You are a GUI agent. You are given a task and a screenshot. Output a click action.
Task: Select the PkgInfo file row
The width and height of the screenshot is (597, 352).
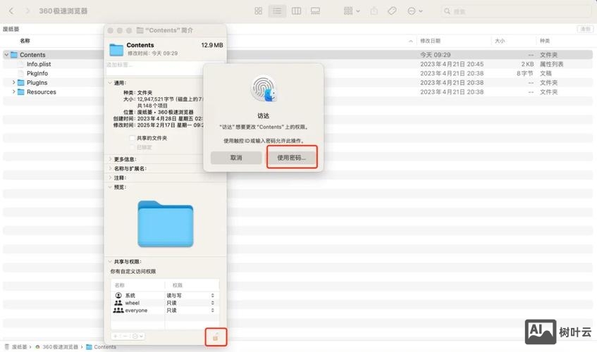click(x=297, y=73)
